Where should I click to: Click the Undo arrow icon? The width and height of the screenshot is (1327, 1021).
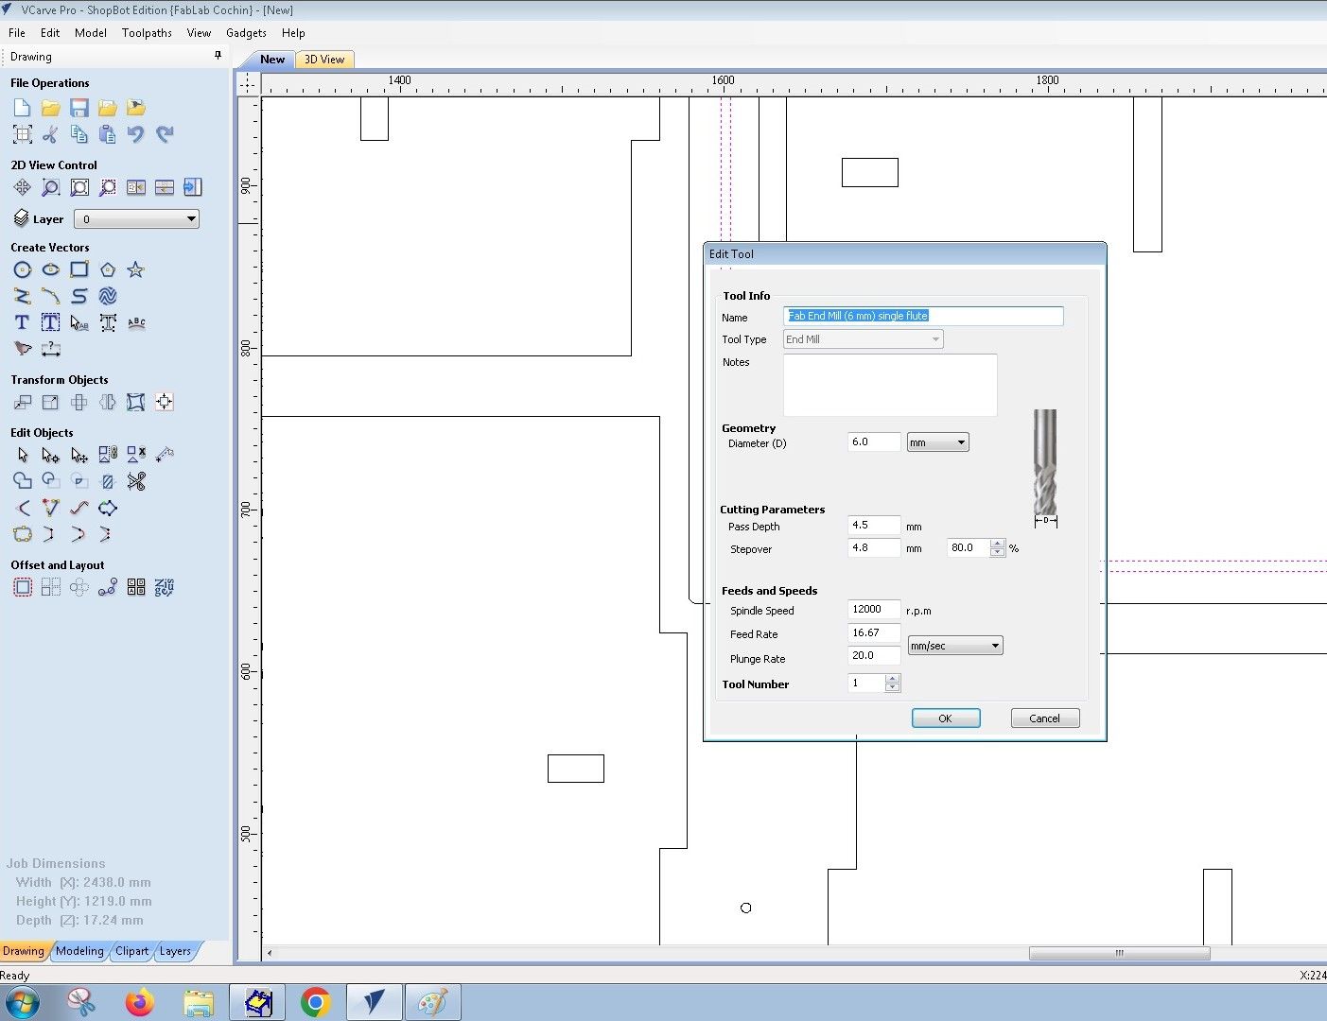coord(135,134)
